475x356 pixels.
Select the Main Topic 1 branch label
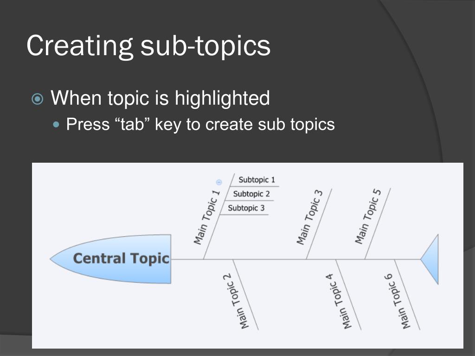[x=206, y=217]
